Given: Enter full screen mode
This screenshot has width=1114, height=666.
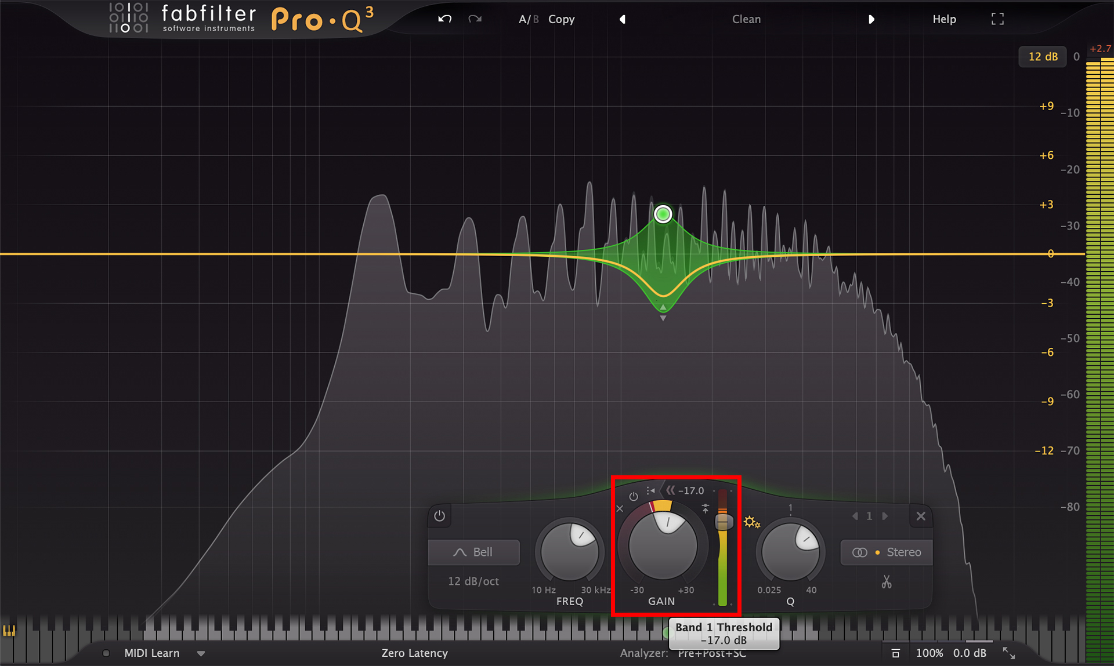Looking at the screenshot, I should tap(997, 19).
